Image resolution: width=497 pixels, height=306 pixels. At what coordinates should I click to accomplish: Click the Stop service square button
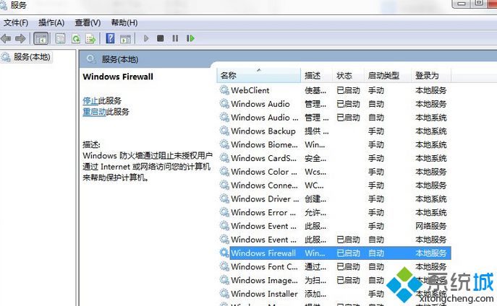(x=161, y=38)
